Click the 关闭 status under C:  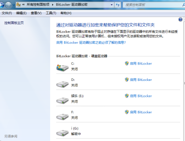75,69
